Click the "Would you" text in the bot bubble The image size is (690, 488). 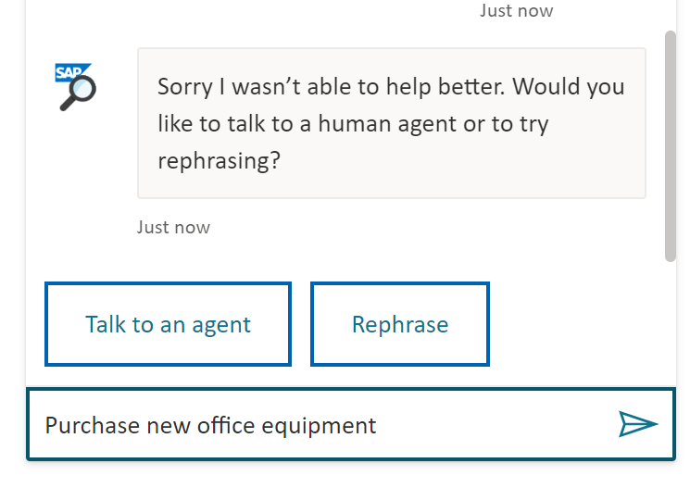[568, 87]
